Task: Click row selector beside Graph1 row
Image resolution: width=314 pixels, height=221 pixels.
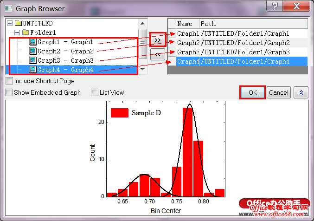Action: tap(172, 33)
